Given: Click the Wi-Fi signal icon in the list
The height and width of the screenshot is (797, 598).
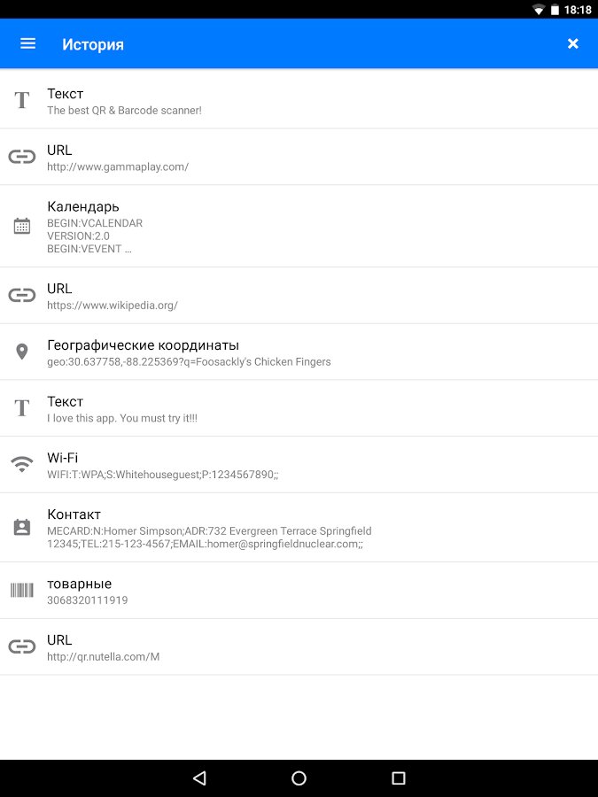Looking at the screenshot, I should coord(22,464).
